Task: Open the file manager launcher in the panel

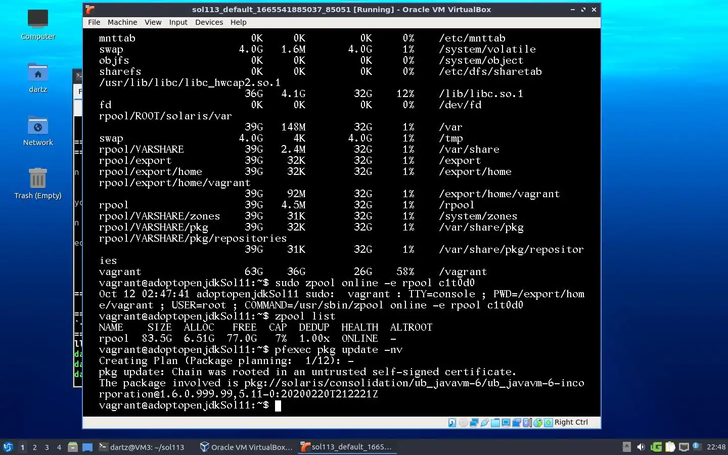Action: (73, 447)
